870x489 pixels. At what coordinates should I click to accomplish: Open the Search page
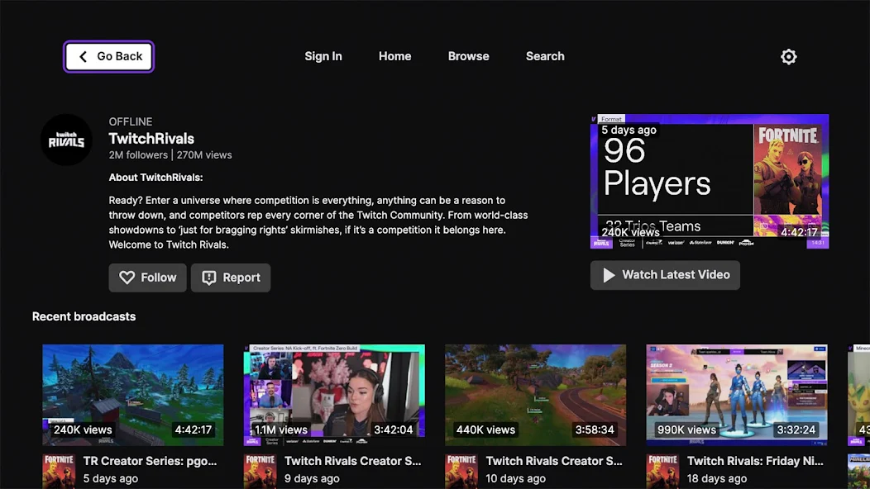tap(545, 56)
